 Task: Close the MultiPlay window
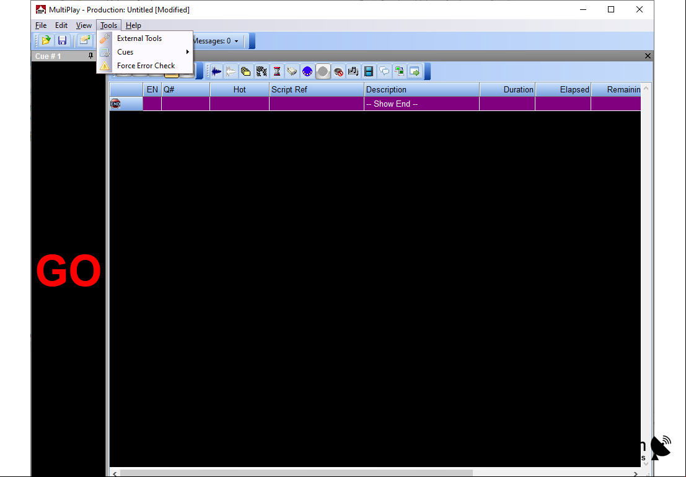(x=639, y=10)
